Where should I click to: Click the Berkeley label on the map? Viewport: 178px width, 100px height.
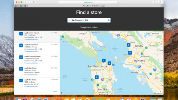tap(139, 46)
